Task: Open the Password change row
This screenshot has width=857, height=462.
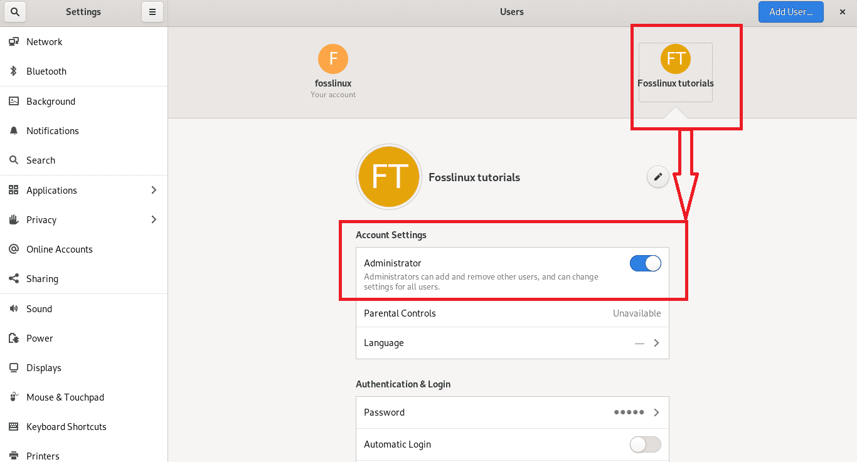Action: 512,412
